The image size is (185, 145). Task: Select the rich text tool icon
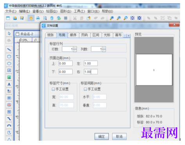pos(9,91)
